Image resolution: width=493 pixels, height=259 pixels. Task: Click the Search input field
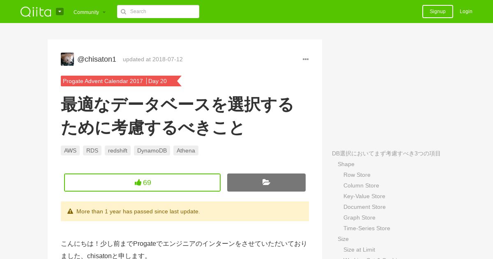click(x=158, y=12)
